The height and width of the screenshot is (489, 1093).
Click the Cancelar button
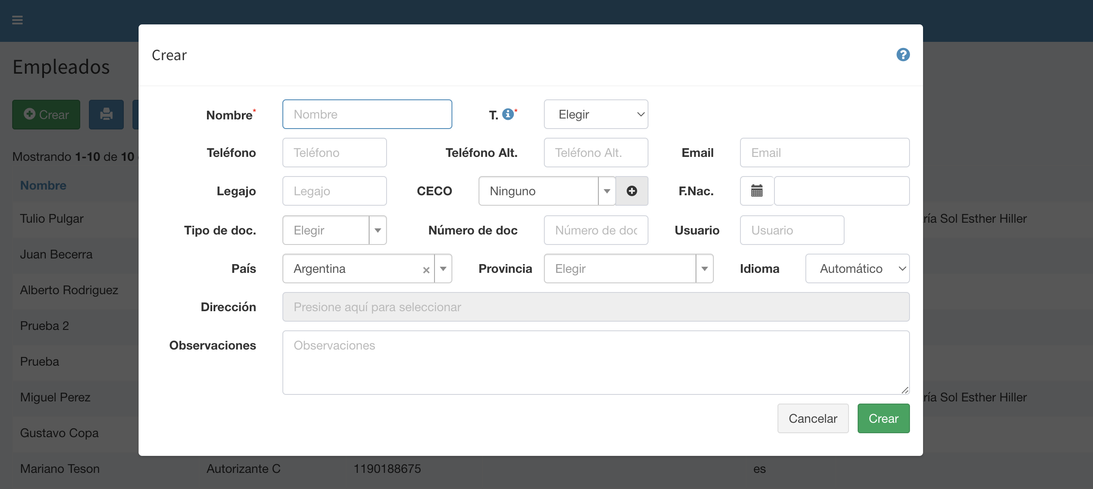(812, 418)
